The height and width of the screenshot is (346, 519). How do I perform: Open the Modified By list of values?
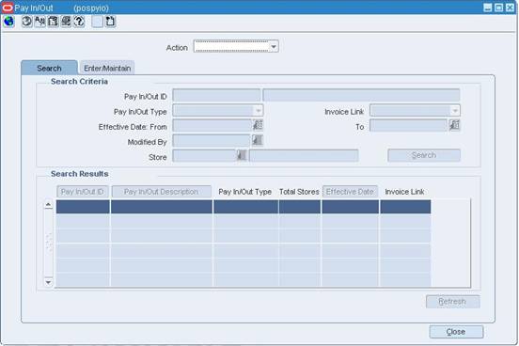258,140
